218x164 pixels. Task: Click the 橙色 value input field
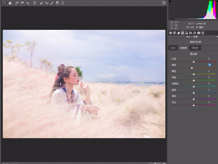pyautogui.click(x=209, y=65)
